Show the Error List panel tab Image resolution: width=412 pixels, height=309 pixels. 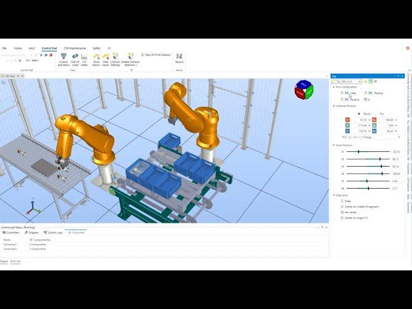15,261
